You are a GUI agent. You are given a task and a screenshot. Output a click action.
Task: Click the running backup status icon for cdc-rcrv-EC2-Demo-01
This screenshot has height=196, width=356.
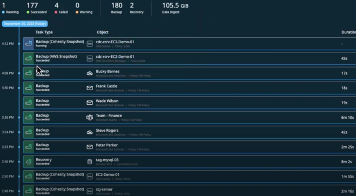point(29,44)
